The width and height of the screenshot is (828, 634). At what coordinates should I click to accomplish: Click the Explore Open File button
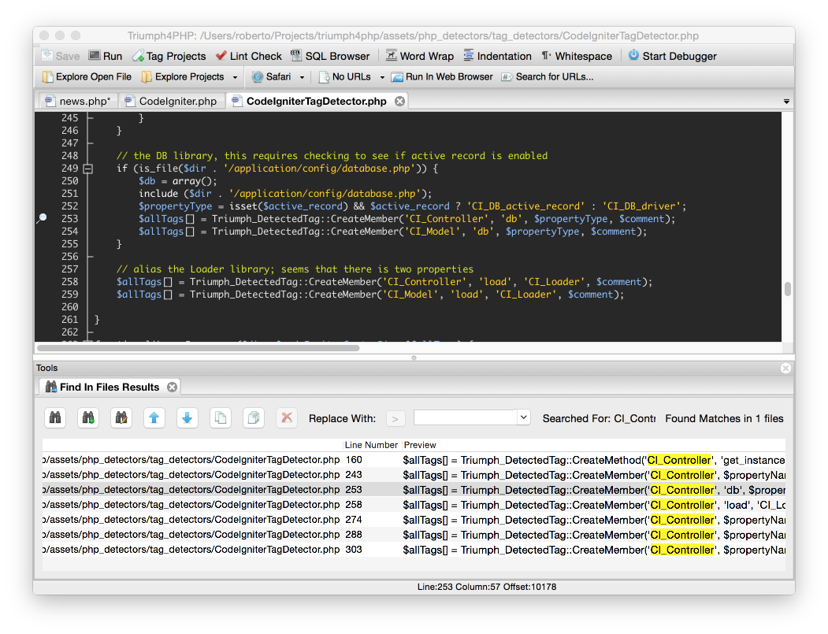[87, 76]
